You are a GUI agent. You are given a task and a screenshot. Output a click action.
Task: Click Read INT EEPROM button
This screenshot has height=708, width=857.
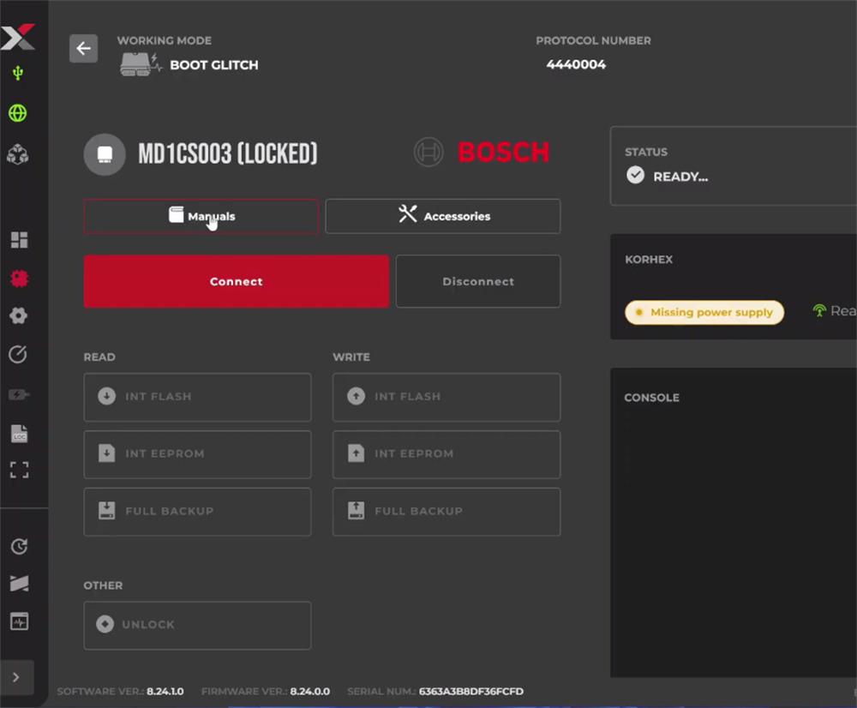(x=197, y=454)
